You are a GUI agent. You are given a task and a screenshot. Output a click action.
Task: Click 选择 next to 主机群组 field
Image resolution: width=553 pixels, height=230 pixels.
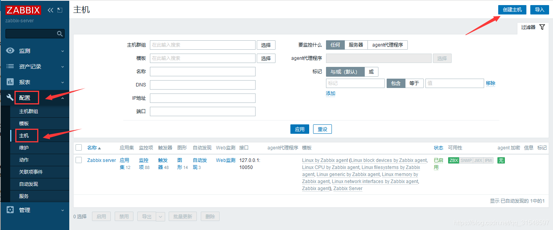click(266, 45)
